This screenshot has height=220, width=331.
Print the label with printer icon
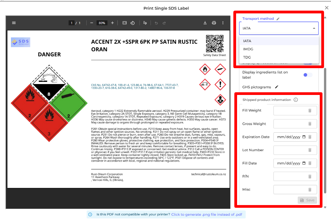tap(214, 23)
